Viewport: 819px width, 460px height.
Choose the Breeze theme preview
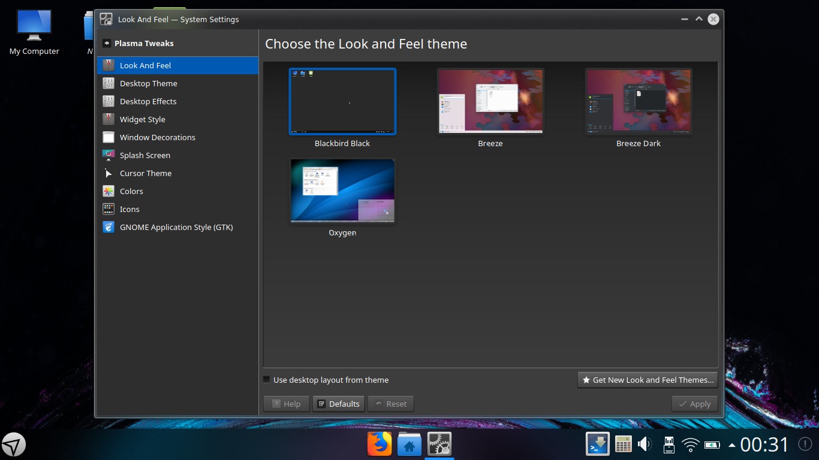490,101
